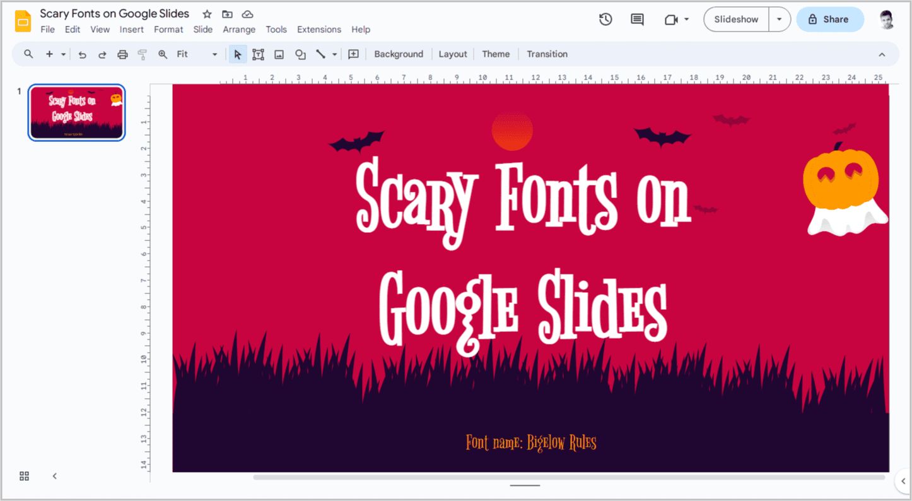Click the horizontal scrollbar under the slide
Screen dimensions: 912x501
(x=569, y=478)
